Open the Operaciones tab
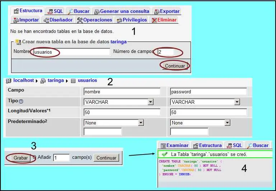This screenshot has height=191, width=276. (x=94, y=20)
